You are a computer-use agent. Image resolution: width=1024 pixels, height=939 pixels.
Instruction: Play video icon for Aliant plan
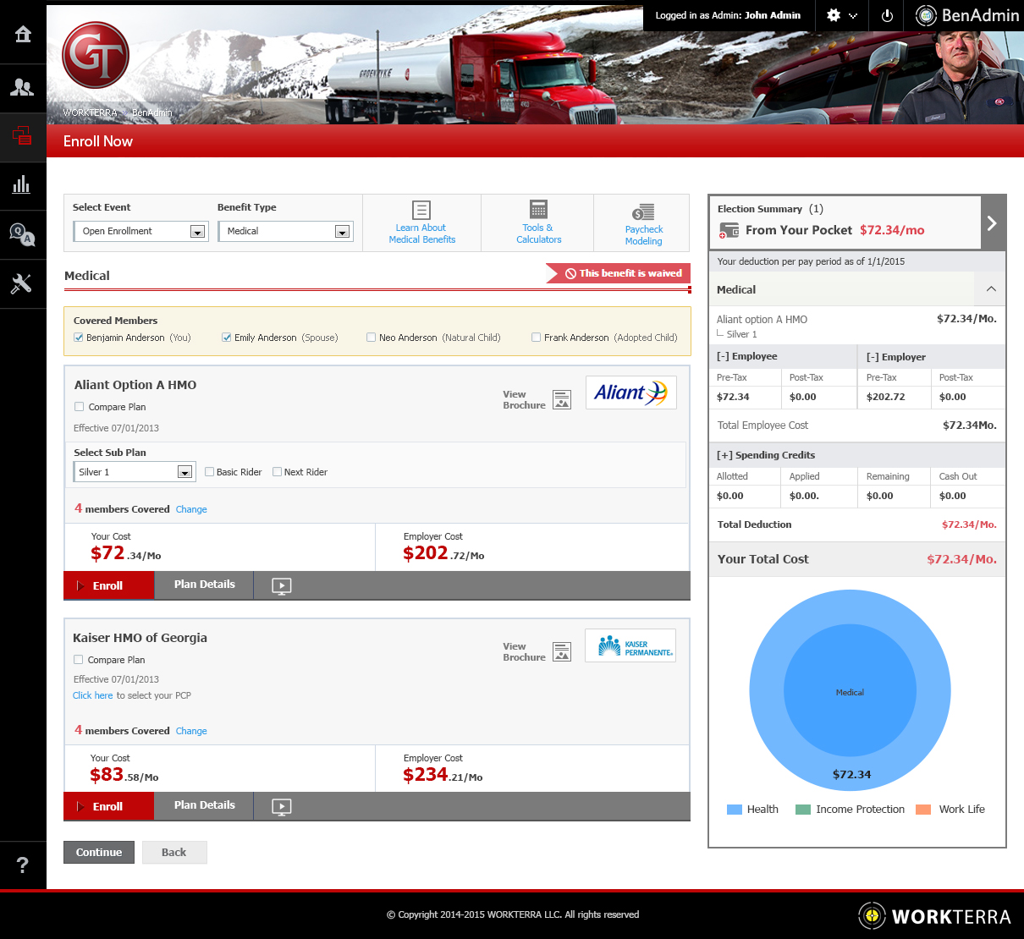click(x=282, y=586)
